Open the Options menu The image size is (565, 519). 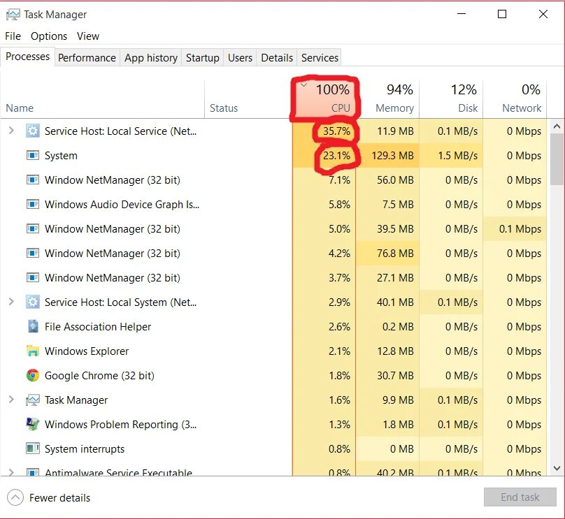[49, 36]
